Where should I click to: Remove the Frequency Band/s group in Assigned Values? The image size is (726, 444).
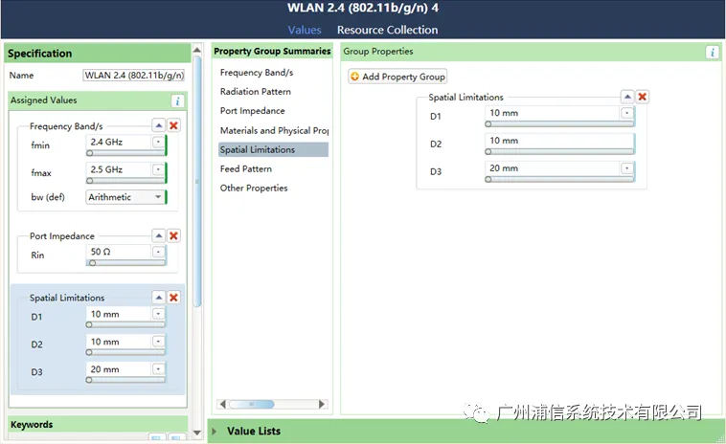click(173, 125)
